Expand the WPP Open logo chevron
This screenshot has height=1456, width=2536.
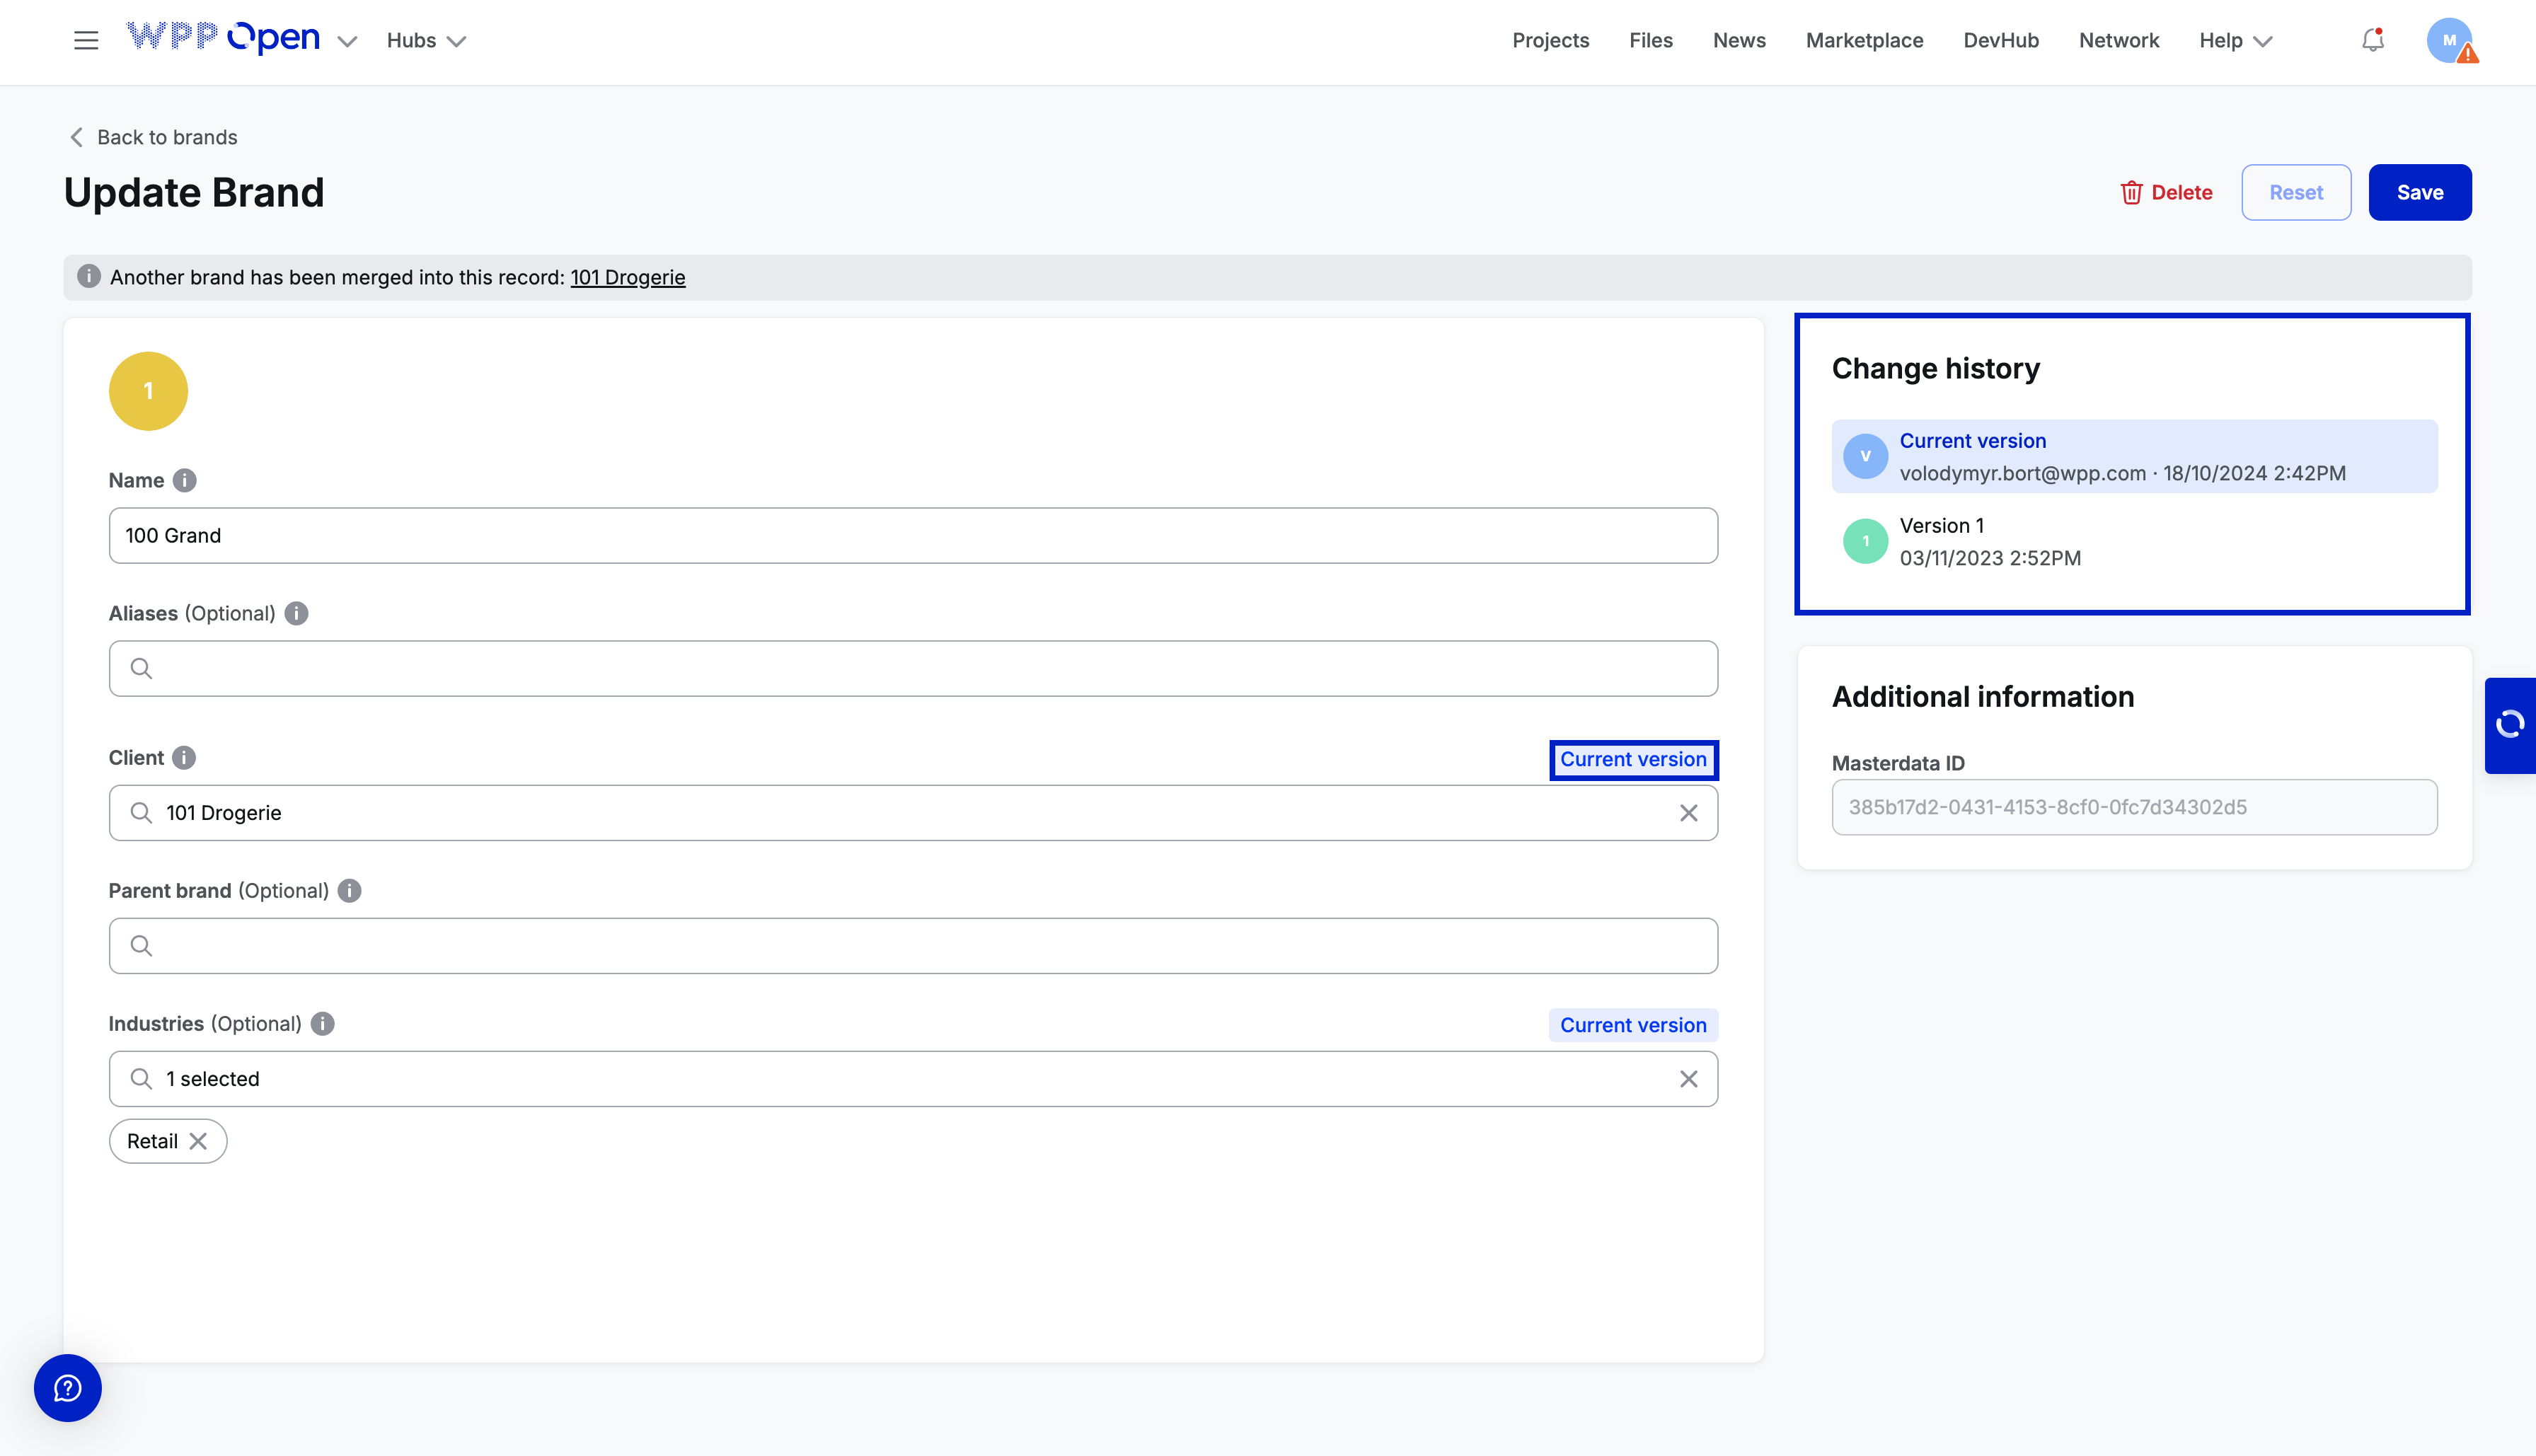point(347,41)
